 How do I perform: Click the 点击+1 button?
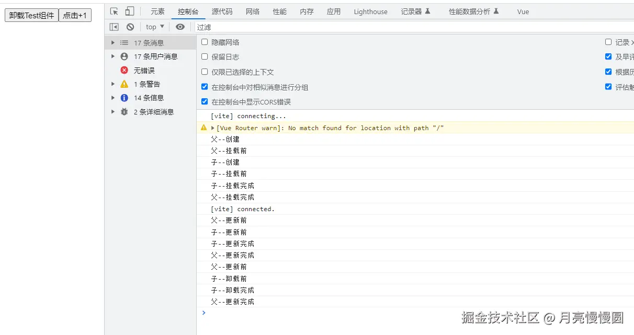pos(75,16)
